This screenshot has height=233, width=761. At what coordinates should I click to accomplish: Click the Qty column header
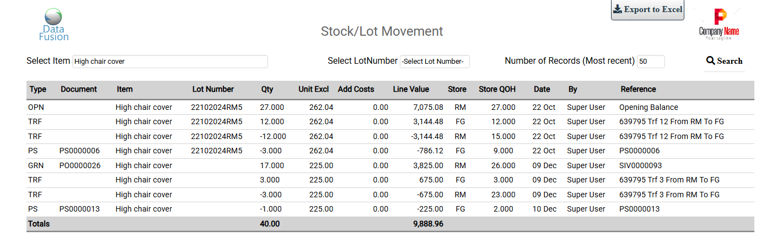[267, 89]
